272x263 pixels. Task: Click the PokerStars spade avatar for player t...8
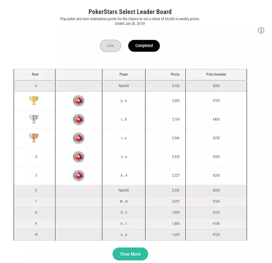[78, 119]
